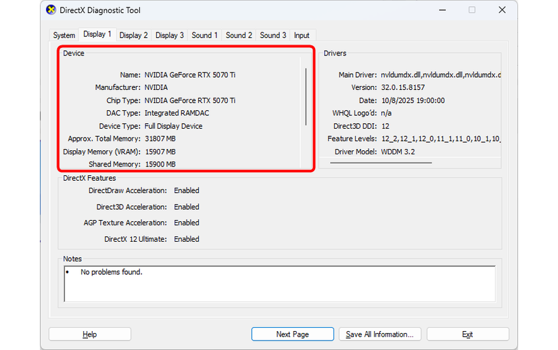Switch to the Sound 2 tab
Image resolution: width=558 pixels, height=350 pixels.
(x=239, y=35)
